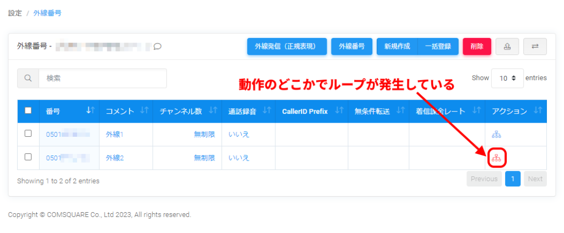Image resolution: width=564 pixels, height=233 pixels.
Task: Sort by 番号 column arrows
Action: click(90, 111)
